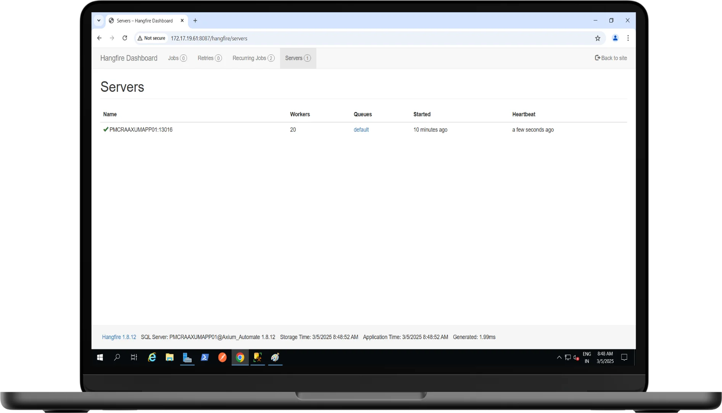Switch to the Jobs tab
722x413 pixels.
(177, 58)
